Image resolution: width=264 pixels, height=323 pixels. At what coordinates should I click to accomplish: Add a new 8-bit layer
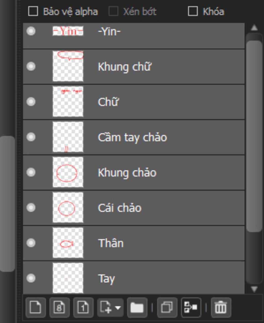pyautogui.click(x=59, y=308)
